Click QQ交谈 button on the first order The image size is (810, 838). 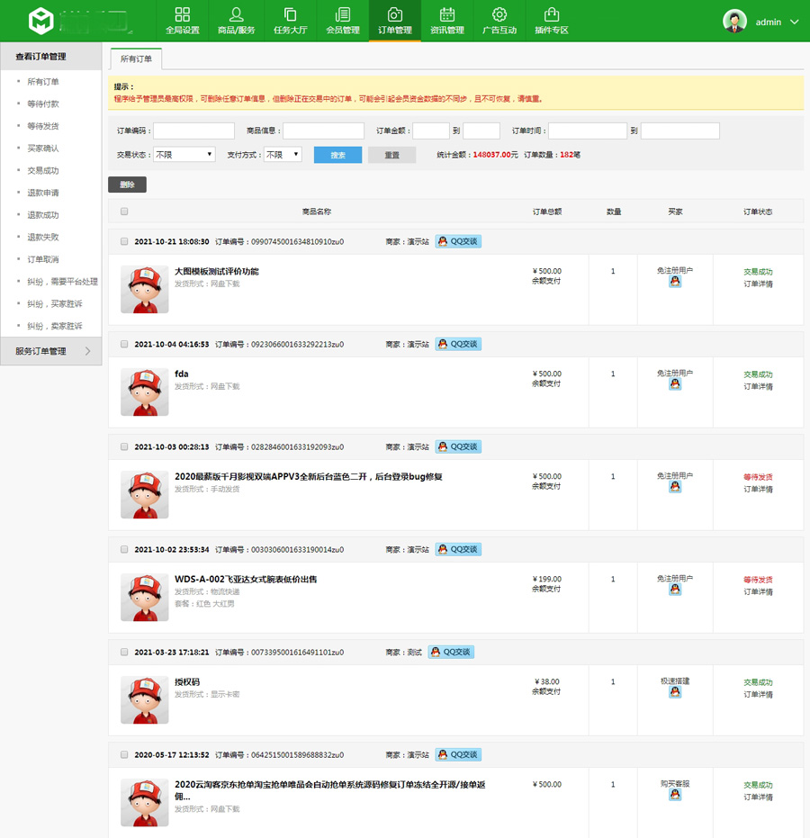458,241
